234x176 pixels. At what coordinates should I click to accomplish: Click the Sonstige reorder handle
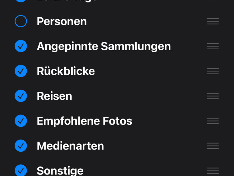213,171
